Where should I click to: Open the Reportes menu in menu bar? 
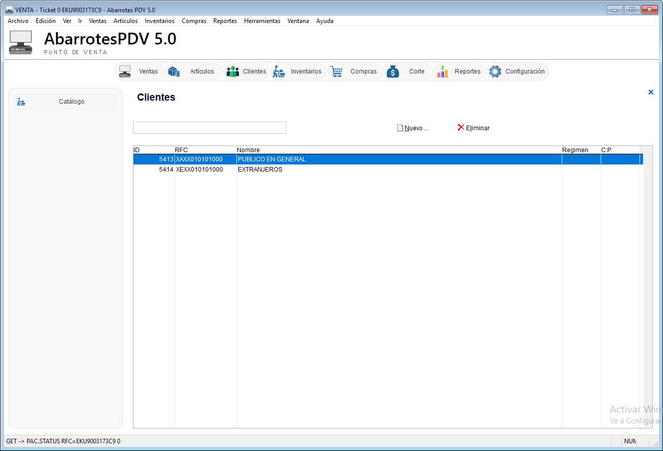(225, 21)
